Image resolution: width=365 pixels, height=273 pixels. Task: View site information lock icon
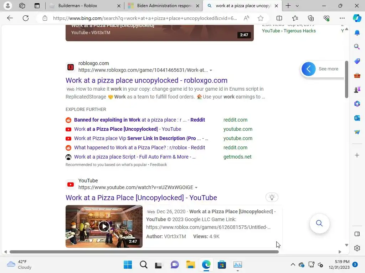pos(45,18)
